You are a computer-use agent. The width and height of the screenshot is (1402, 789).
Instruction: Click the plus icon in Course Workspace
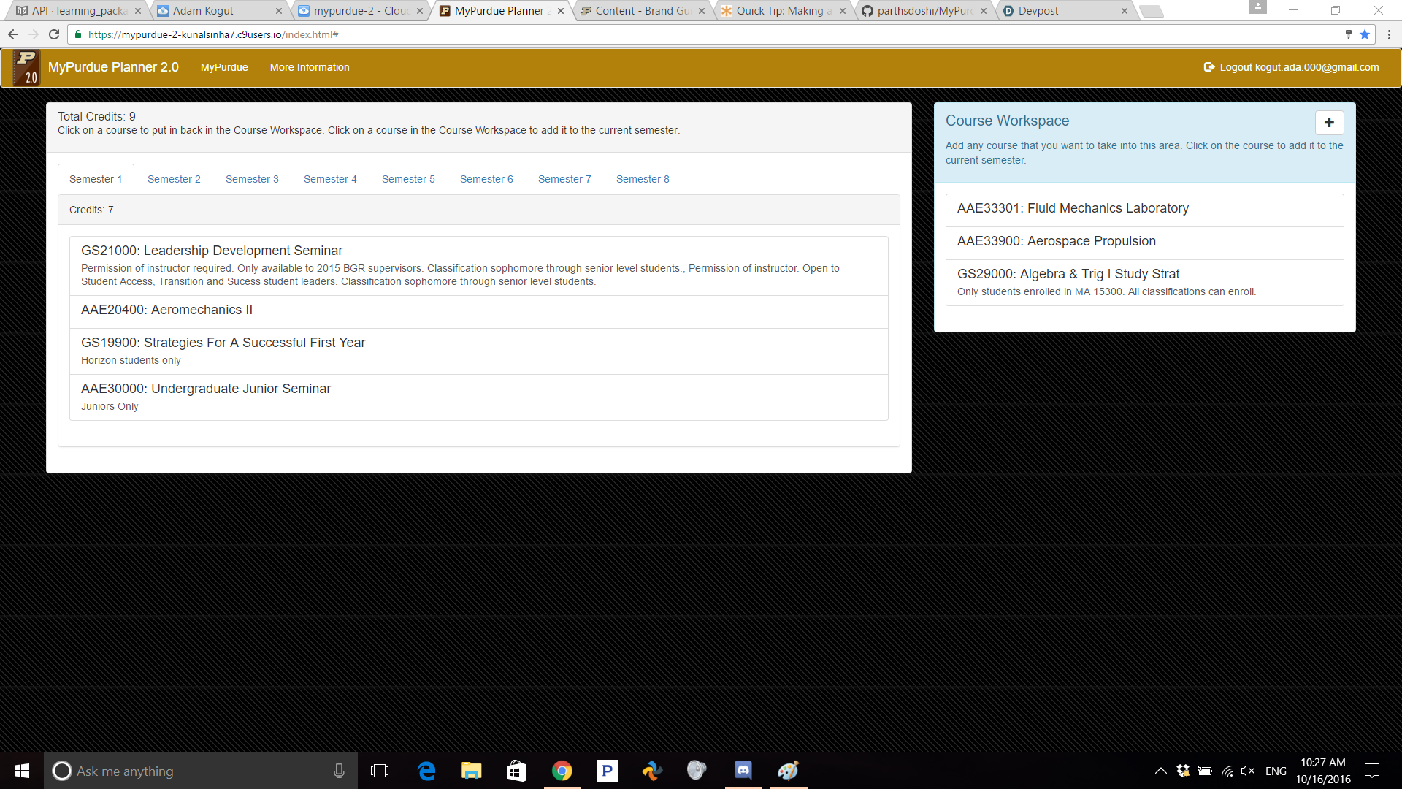(x=1329, y=123)
